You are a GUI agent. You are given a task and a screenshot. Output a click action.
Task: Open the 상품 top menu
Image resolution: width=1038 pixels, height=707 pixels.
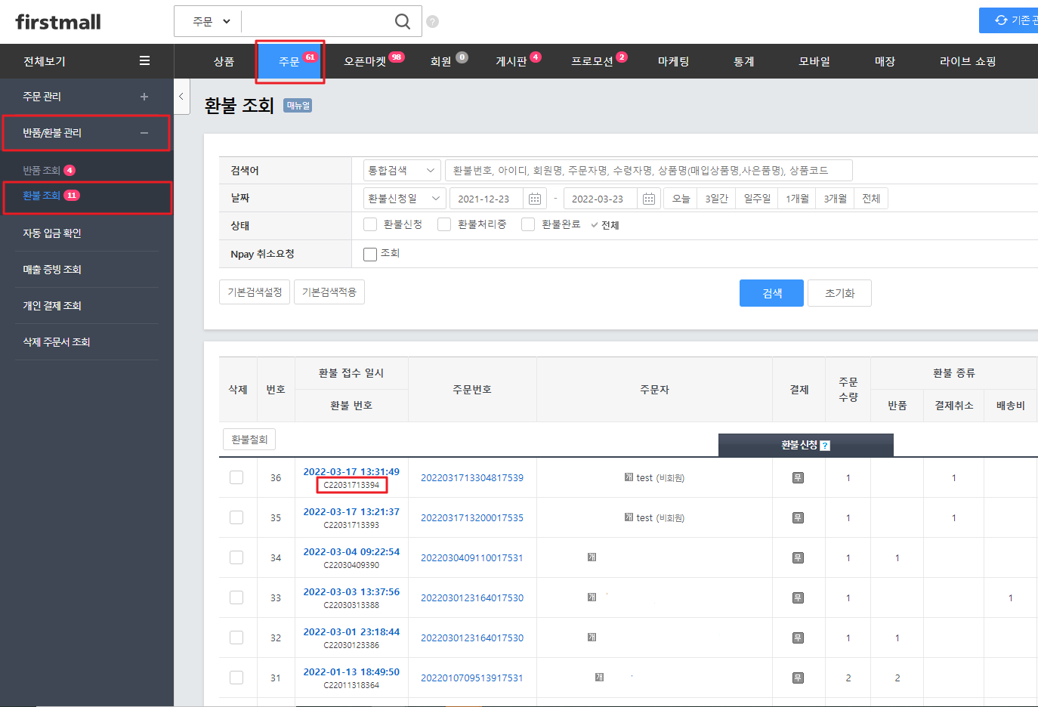coord(224,61)
